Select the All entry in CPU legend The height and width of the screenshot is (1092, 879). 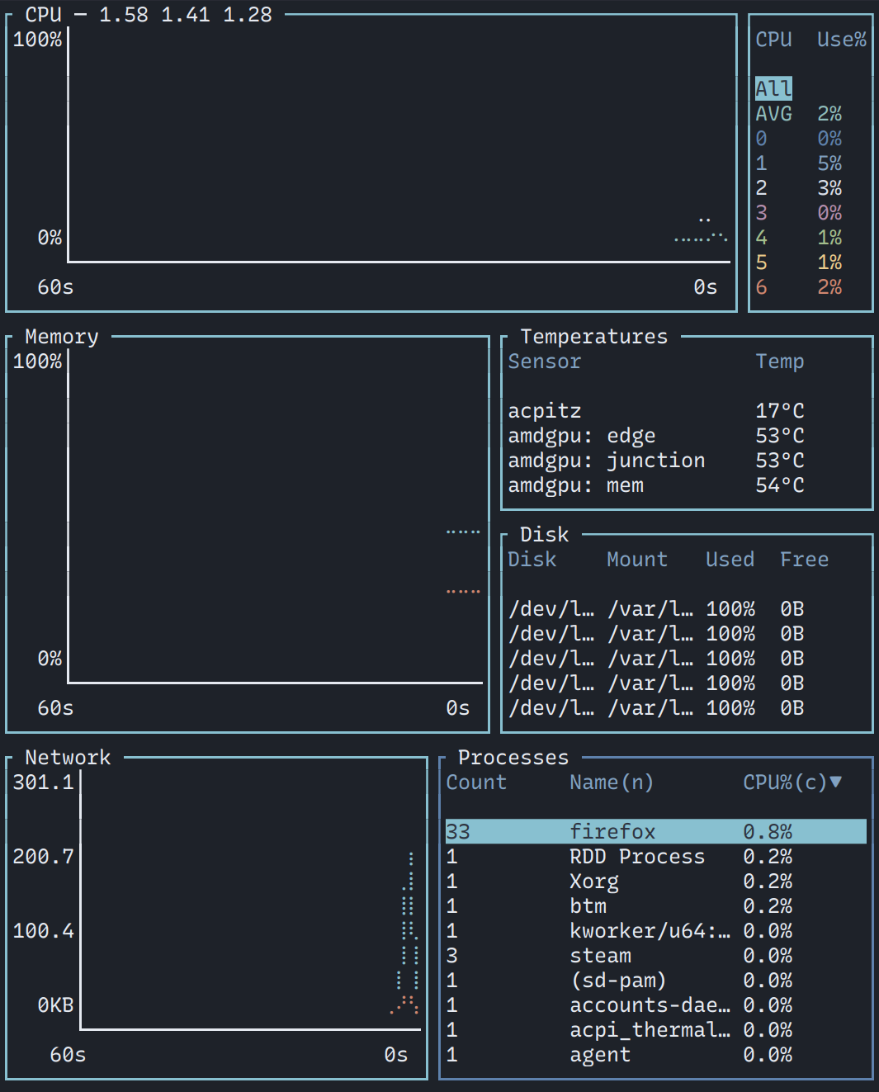pyautogui.click(x=773, y=88)
